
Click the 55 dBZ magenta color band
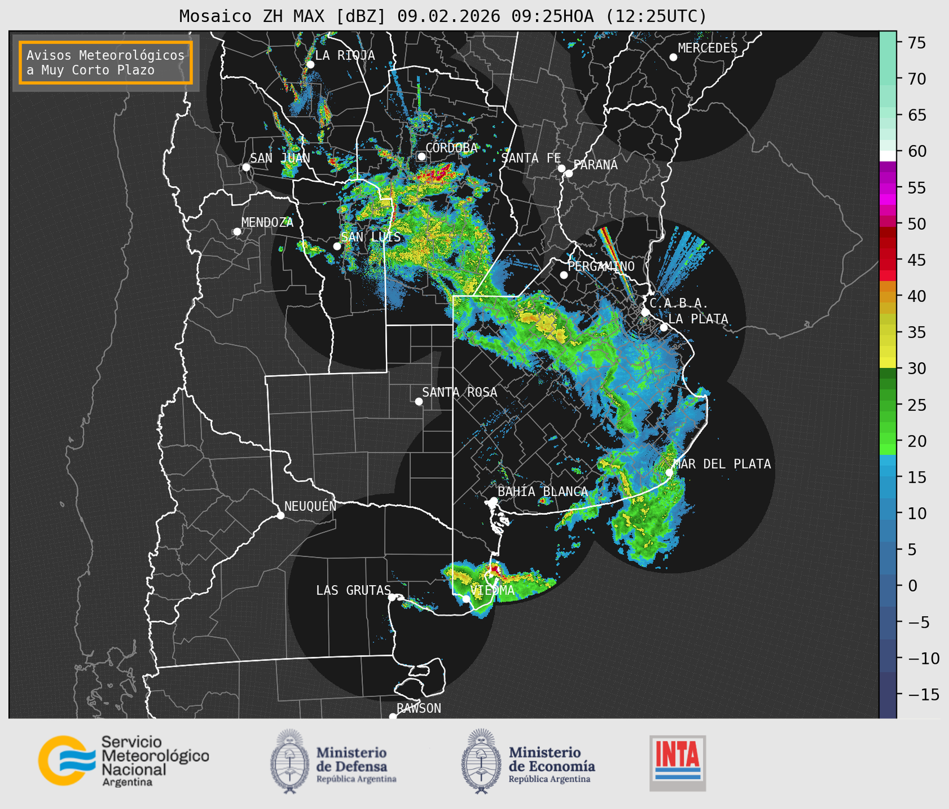click(888, 188)
